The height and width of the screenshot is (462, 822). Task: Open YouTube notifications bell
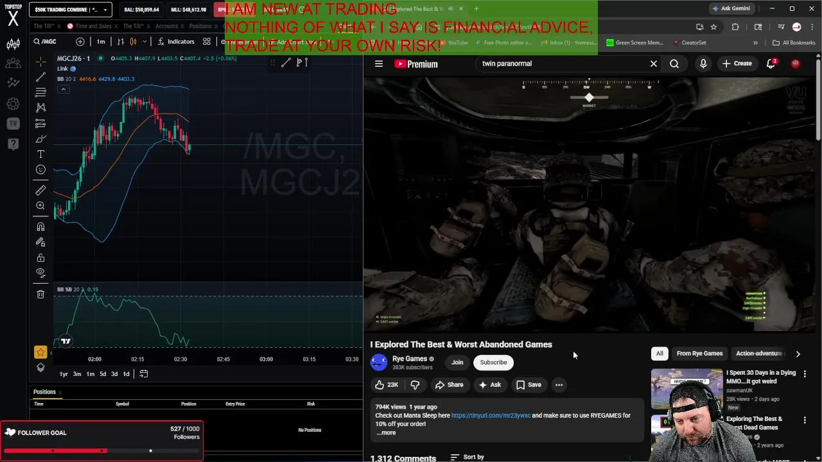coord(771,64)
